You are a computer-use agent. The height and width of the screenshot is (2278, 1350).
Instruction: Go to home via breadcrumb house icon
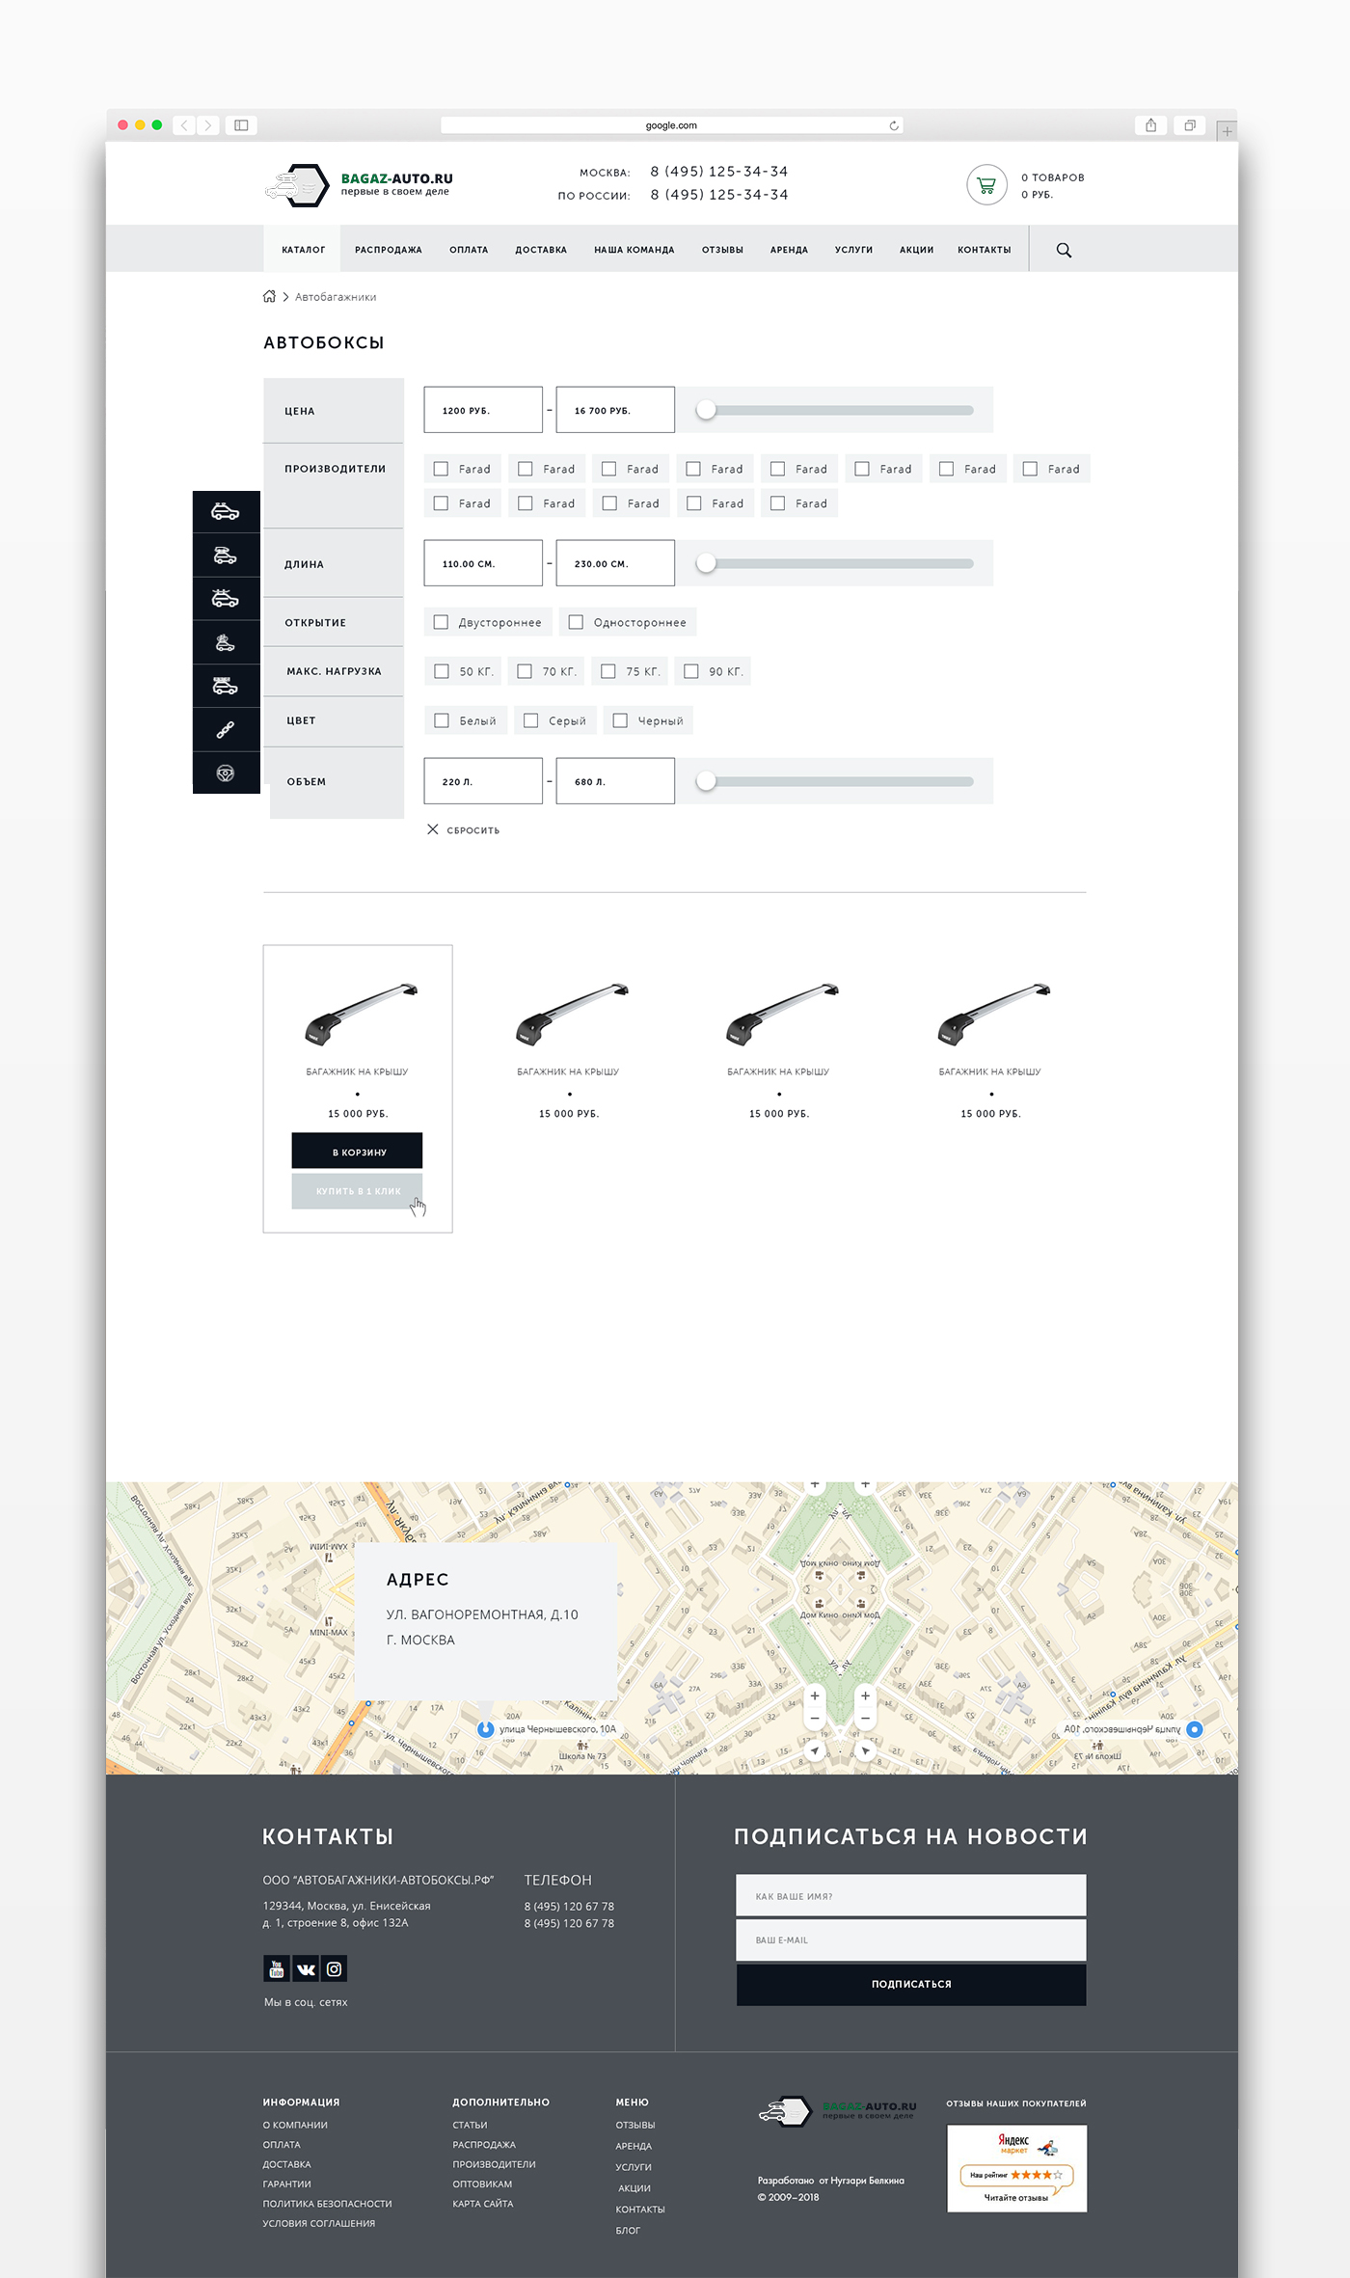269,296
